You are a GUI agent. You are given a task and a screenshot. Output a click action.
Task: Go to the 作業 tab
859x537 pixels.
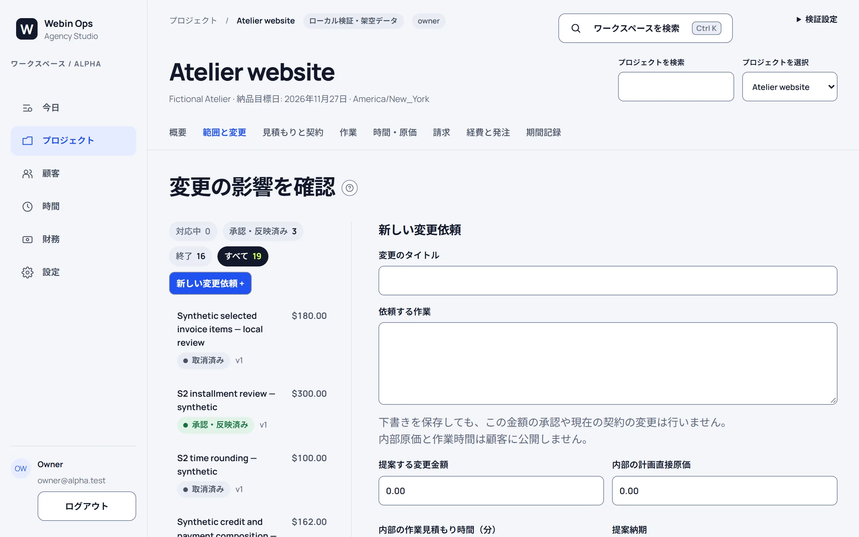pyautogui.click(x=348, y=133)
